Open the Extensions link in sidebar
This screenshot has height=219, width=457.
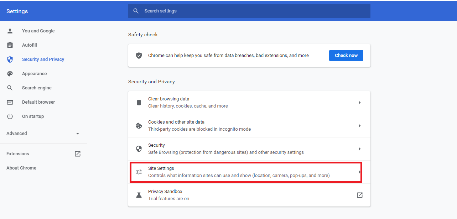[18, 154]
